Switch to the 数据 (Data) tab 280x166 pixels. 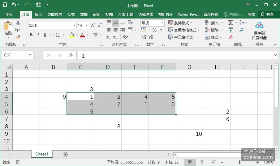(x=84, y=15)
